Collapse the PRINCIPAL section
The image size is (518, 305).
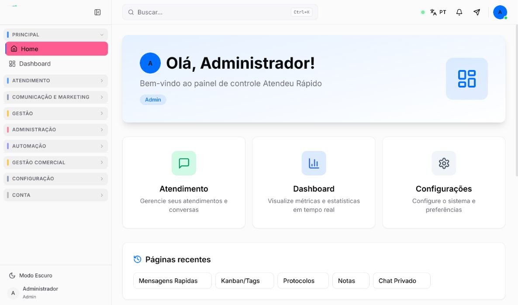point(56,35)
